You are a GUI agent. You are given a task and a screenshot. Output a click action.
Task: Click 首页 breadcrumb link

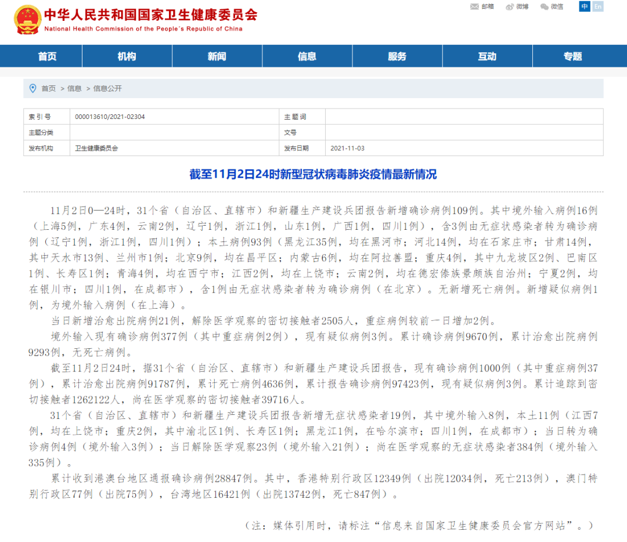click(49, 89)
